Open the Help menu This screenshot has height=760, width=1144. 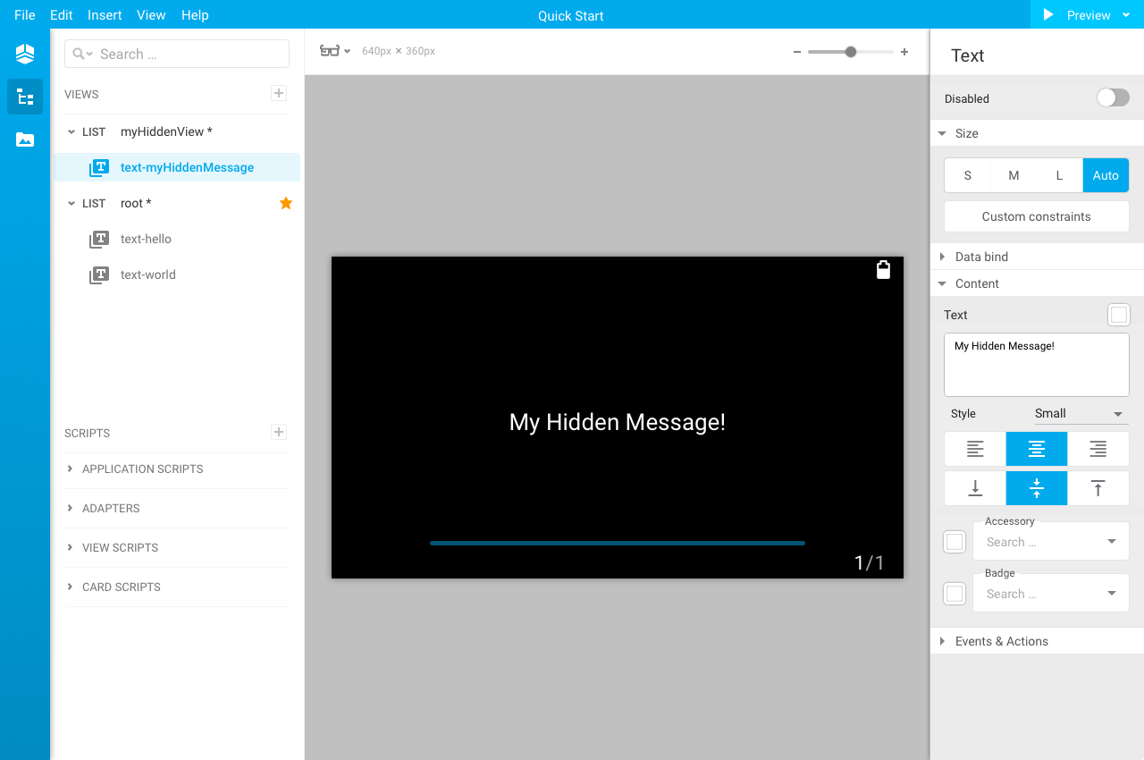click(195, 15)
